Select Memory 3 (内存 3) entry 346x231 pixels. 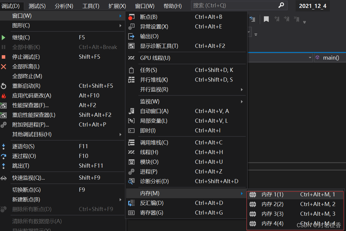tap(272, 214)
